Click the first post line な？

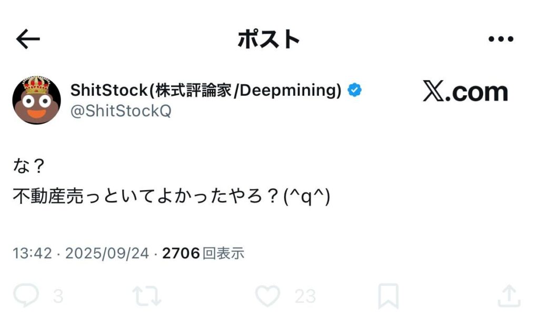(x=29, y=167)
